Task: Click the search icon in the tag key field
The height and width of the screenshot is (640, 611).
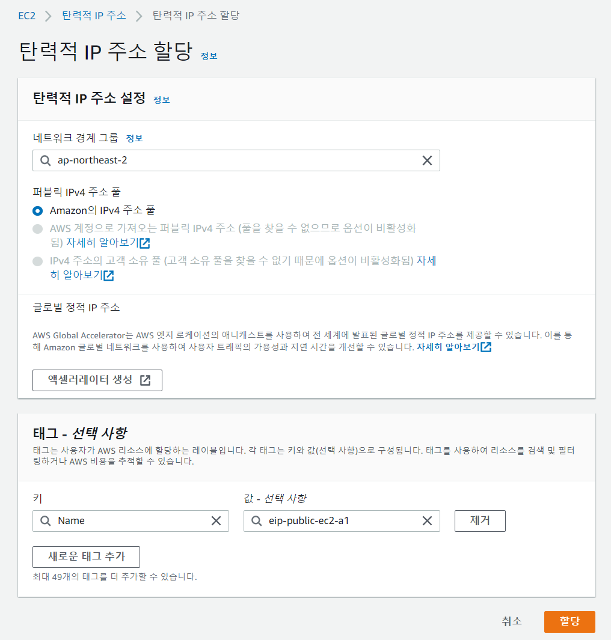Action: point(45,520)
